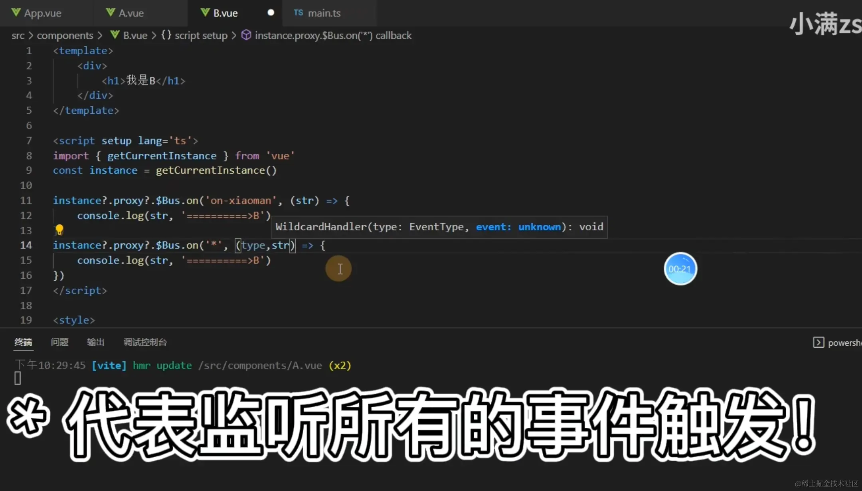This screenshot has width=862, height=491.
Task: Click the braces script setup icon in breadcrumb
Action: tap(166, 35)
